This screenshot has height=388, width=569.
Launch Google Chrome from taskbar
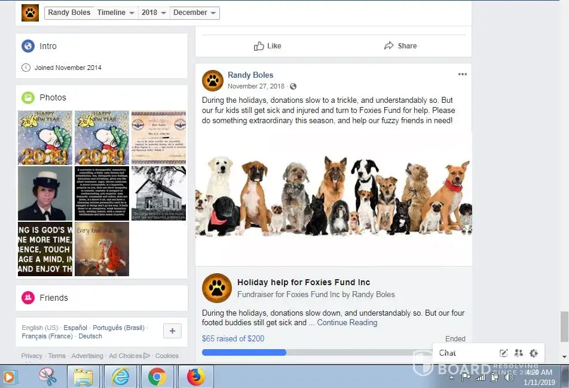coord(157,377)
